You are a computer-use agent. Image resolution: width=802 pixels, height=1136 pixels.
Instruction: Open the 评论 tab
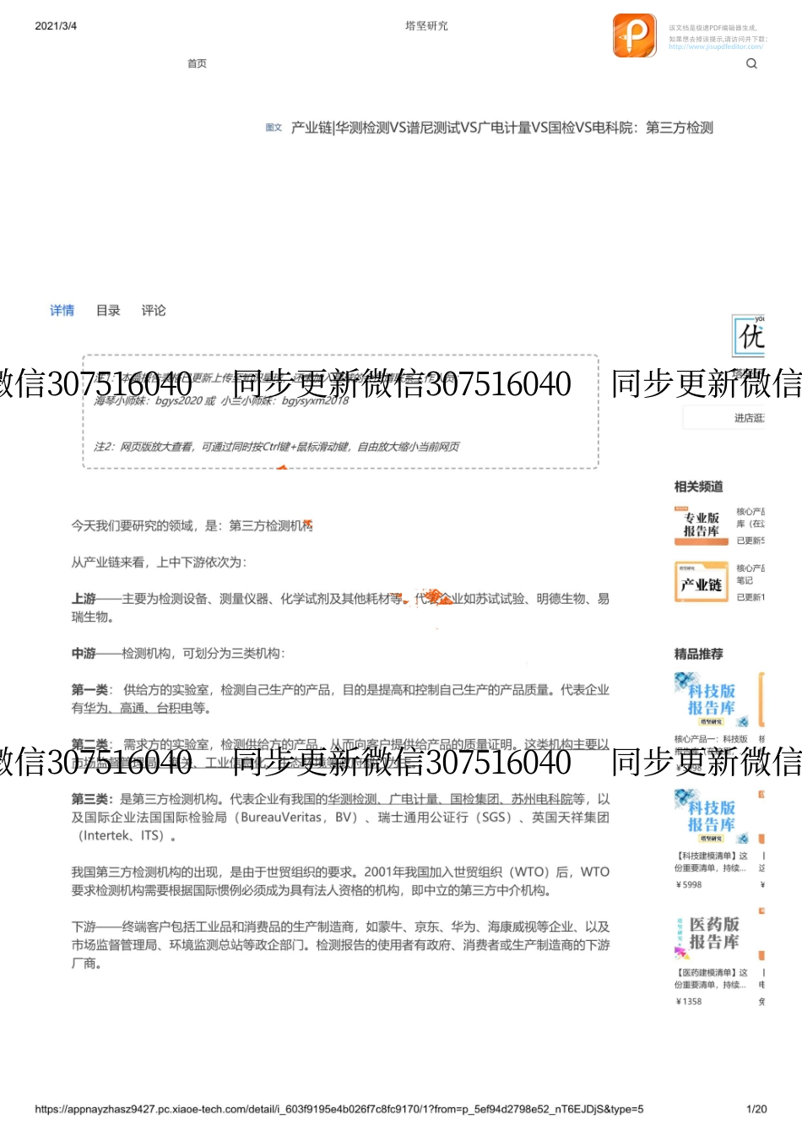tap(153, 310)
